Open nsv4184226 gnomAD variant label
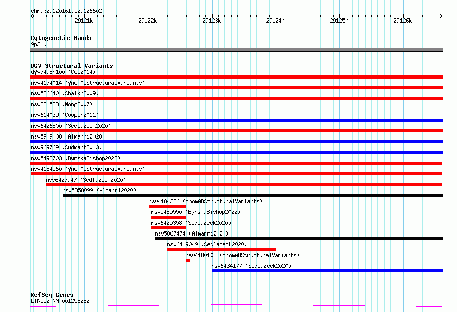Image resolution: width=457 pixels, height=312 pixels. click(x=205, y=201)
